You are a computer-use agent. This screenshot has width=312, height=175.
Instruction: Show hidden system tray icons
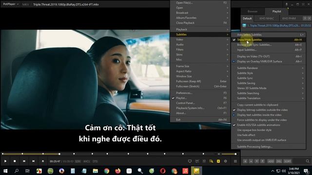coord(273,171)
